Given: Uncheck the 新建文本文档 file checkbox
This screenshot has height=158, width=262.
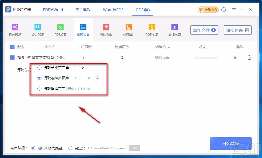Looking at the screenshot, I should click(12, 58).
